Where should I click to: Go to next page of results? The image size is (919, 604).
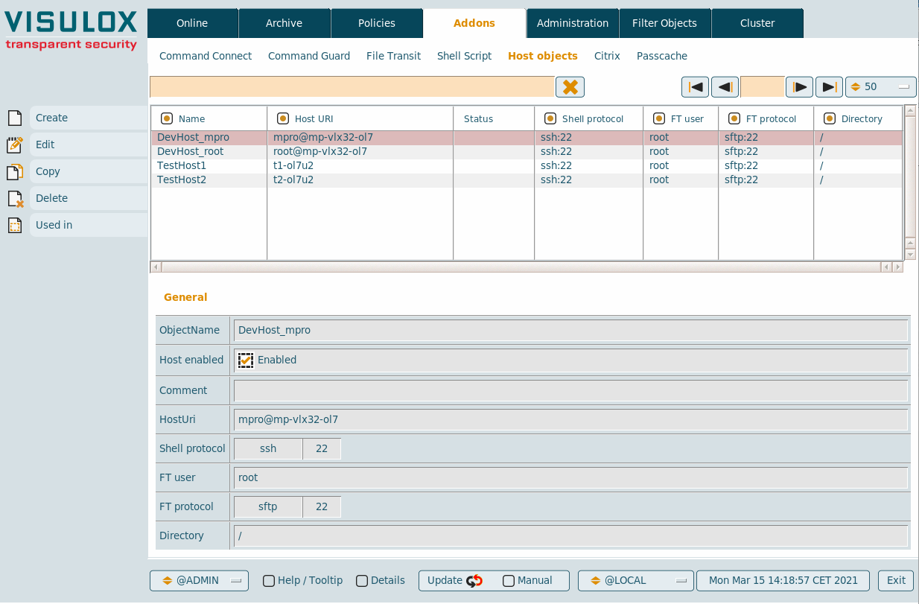click(x=799, y=87)
